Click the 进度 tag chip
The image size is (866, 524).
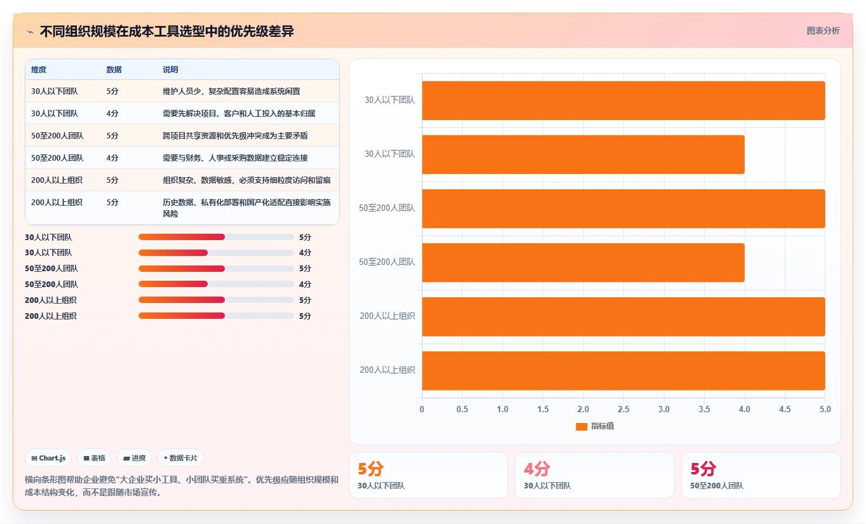point(134,458)
